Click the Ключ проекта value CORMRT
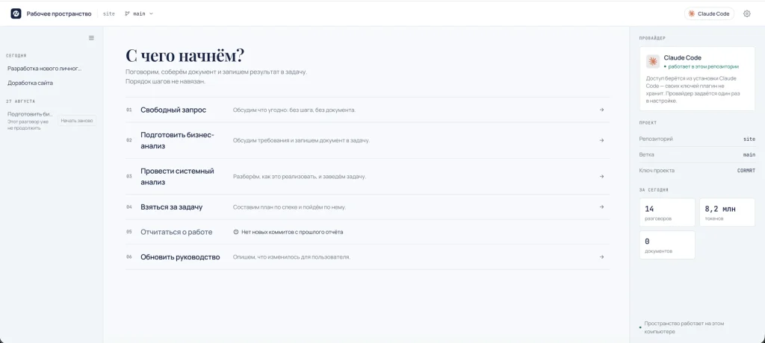The image size is (765, 343). tap(746, 171)
